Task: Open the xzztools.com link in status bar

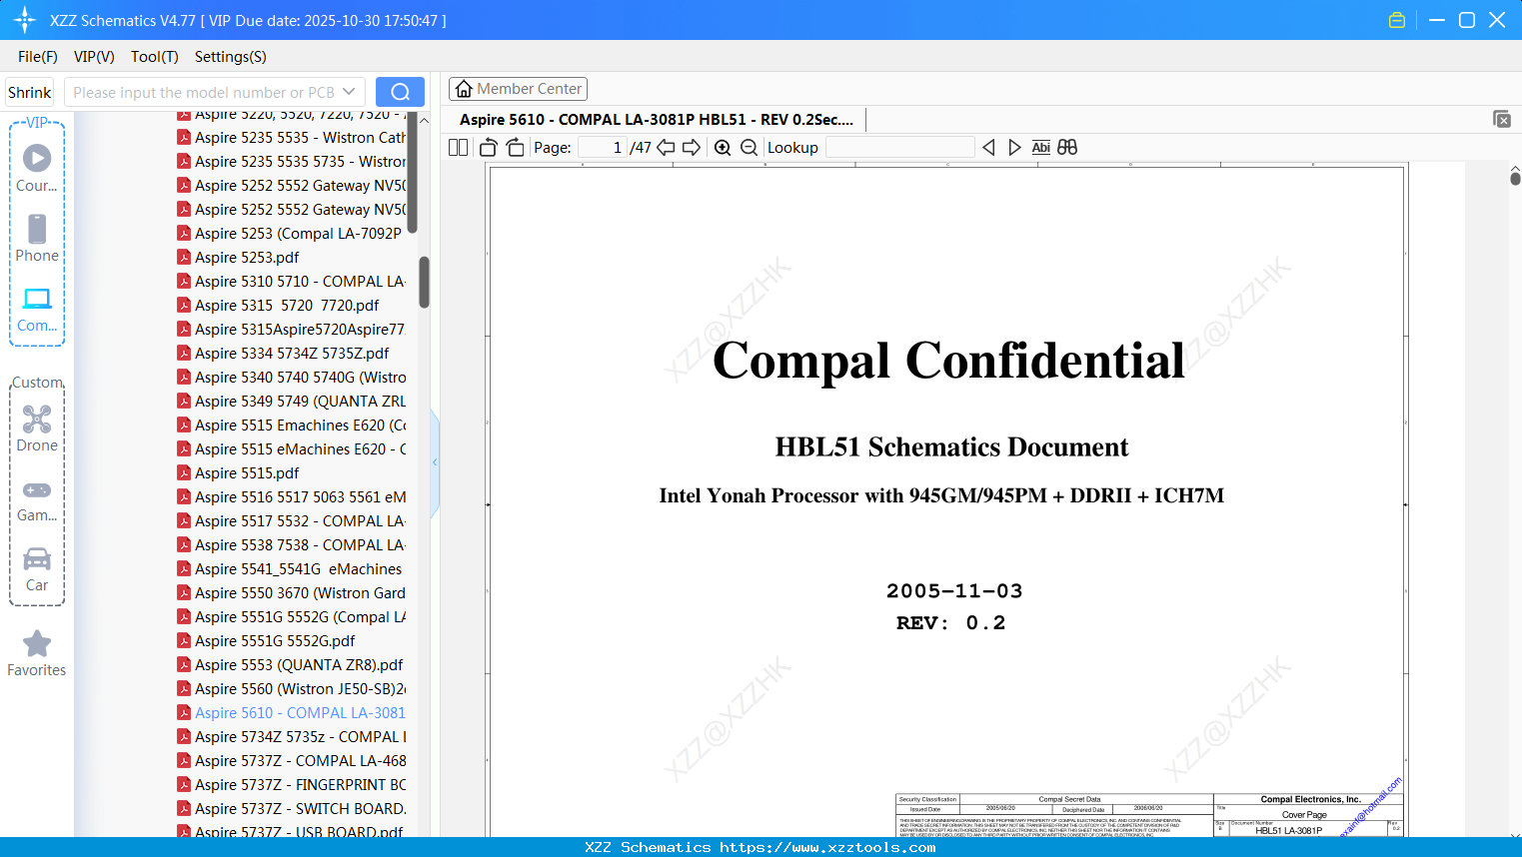Action: [x=827, y=848]
